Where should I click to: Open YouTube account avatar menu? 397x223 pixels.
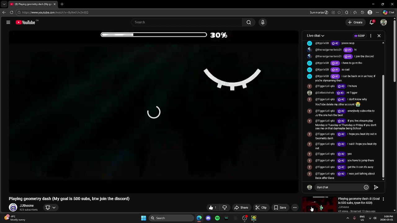(384, 22)
